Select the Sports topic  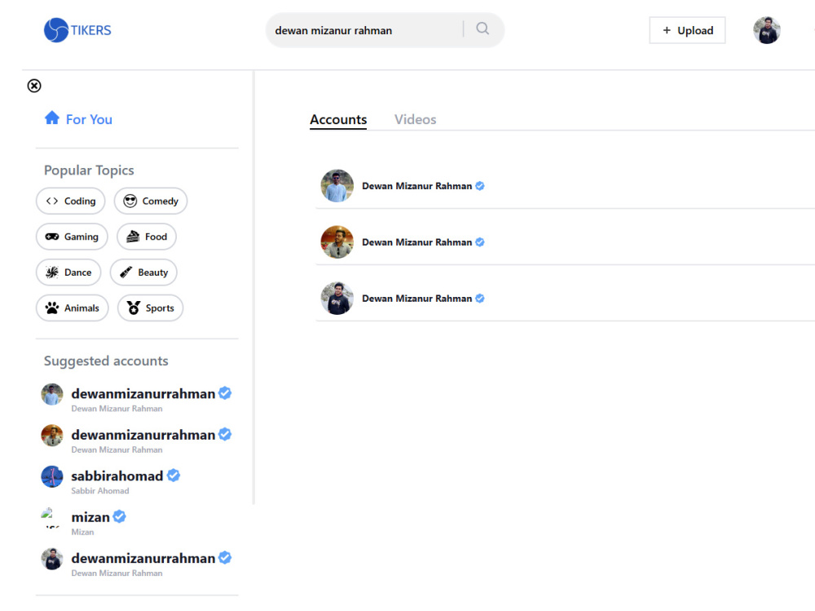[150, 308]
